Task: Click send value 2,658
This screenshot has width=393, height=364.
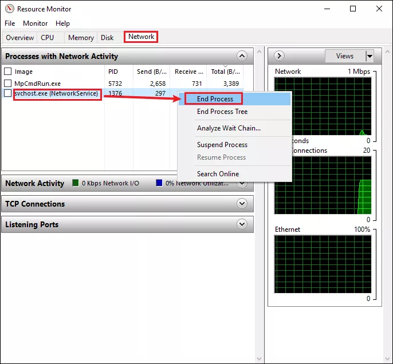Action: pos(158,84)
